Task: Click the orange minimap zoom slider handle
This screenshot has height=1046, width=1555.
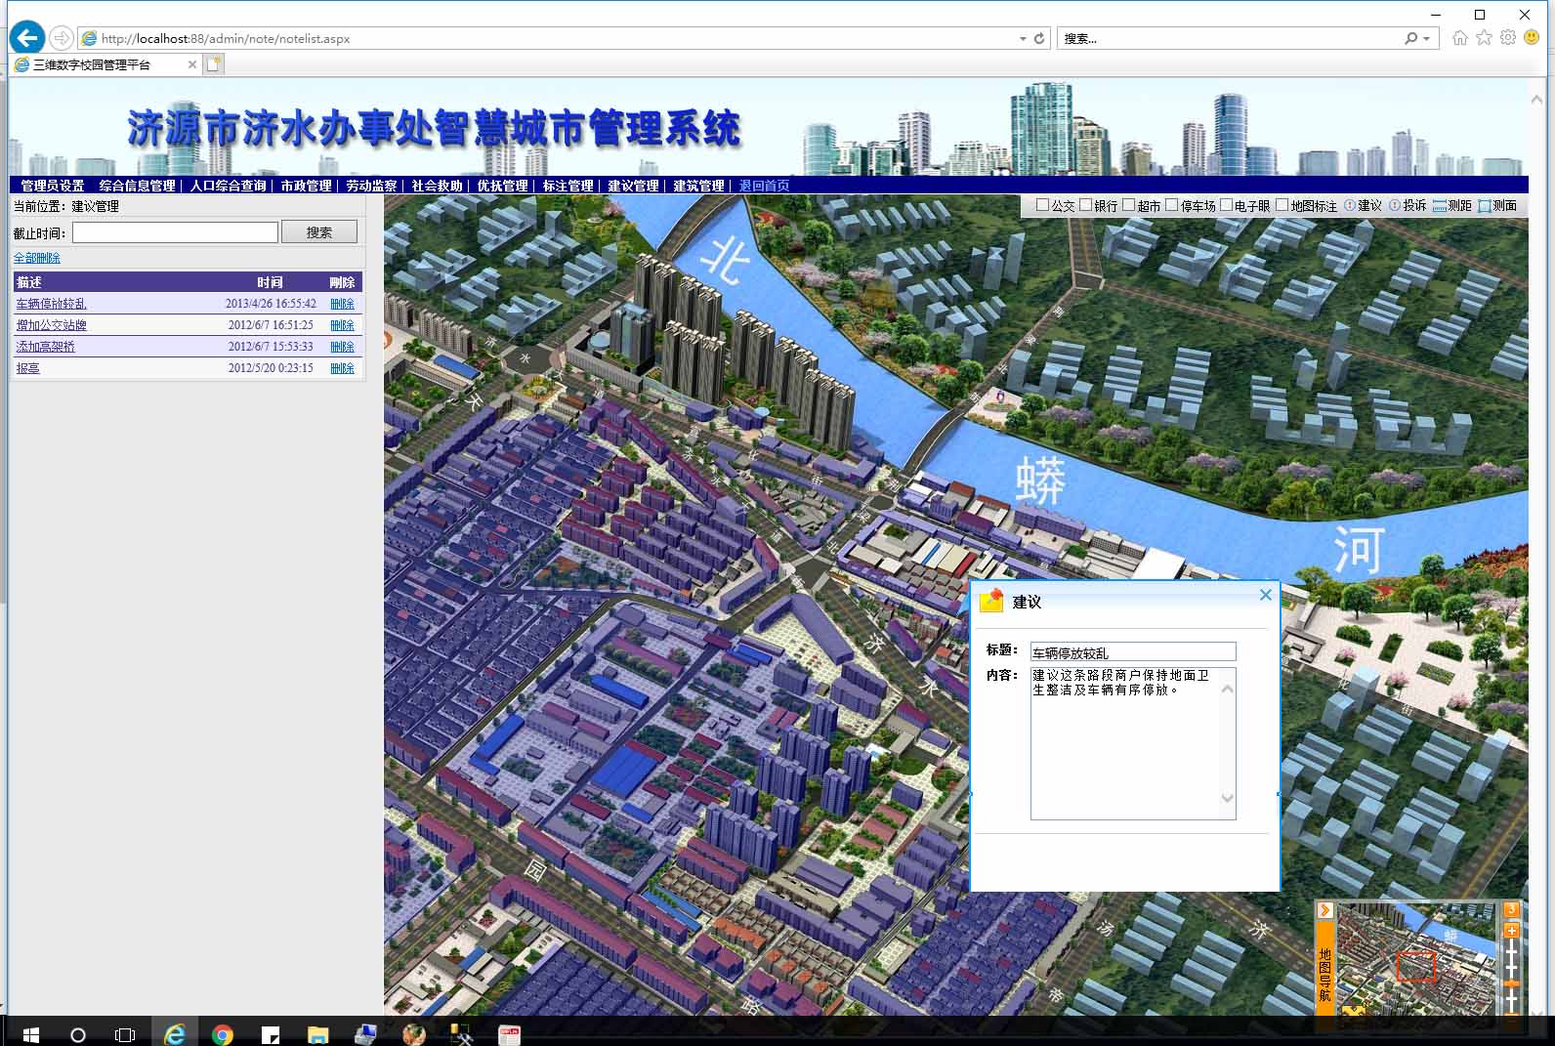Action: [x=1511, y=983]
